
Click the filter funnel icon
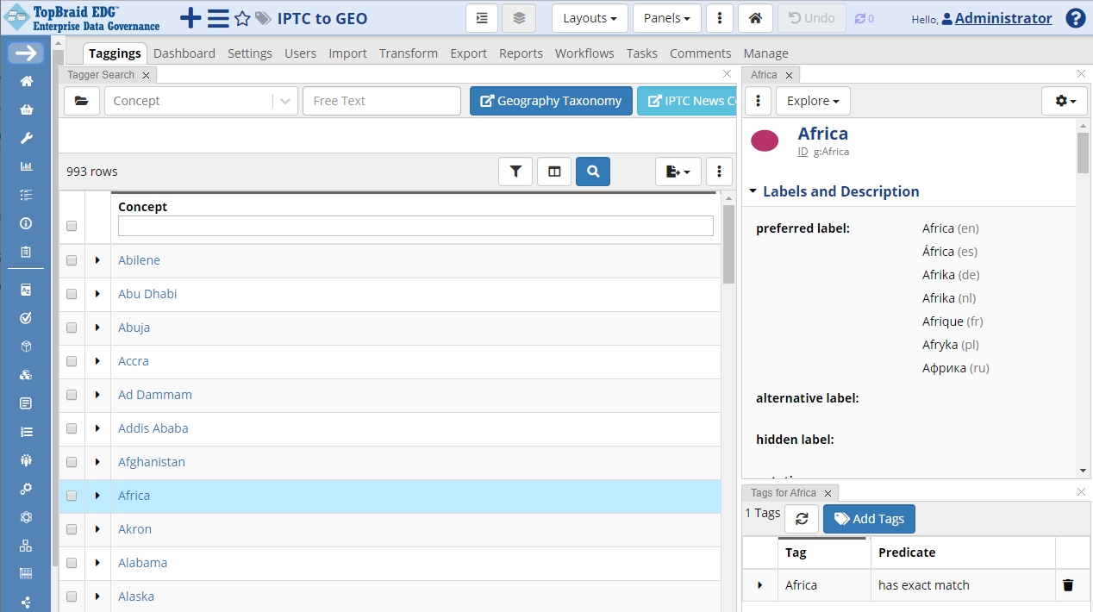(515, 172)
